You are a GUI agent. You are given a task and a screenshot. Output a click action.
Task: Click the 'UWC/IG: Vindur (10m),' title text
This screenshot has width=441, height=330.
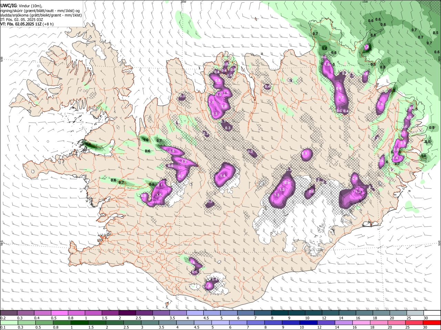click(x=21, y=6)
